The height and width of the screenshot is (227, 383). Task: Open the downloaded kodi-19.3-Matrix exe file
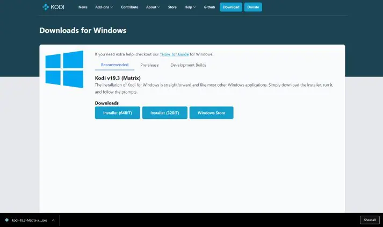[30, 220]
